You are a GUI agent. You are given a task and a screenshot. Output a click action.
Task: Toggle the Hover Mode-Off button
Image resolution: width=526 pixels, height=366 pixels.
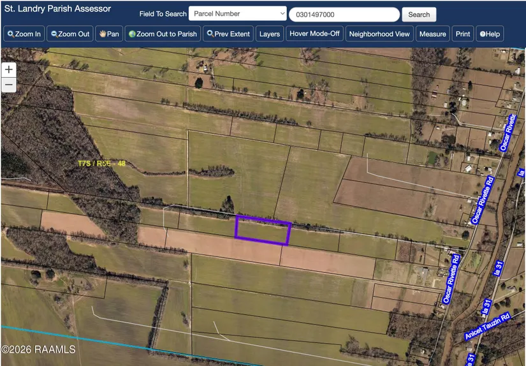click(314, 34)
